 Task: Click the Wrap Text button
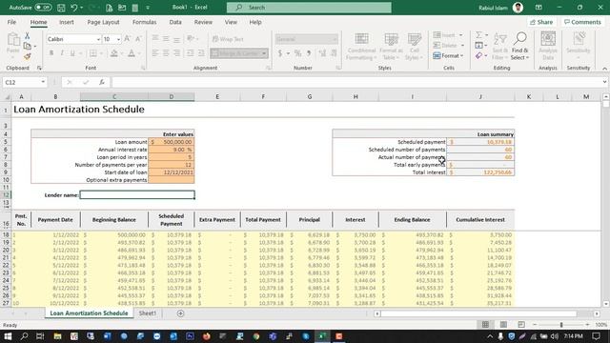pyautogui.click(x=228, y=39)
